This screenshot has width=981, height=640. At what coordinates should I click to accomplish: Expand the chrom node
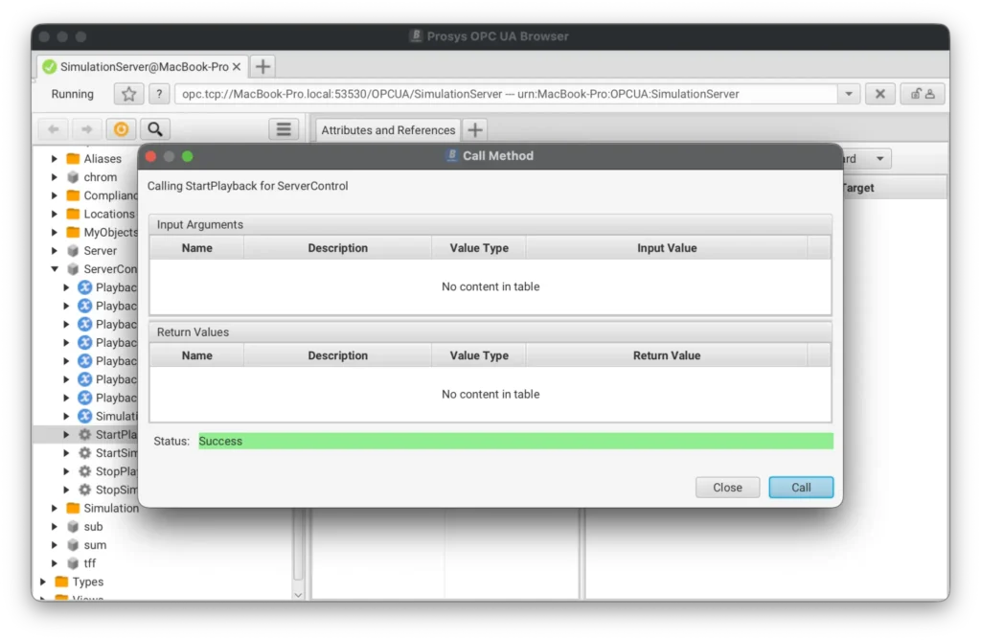pos(55,177)
